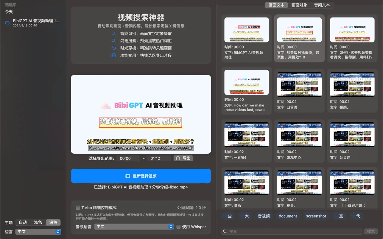Open the 语言 dropdown in sidebar
The height and width of the screenshot is (239, 383).
click(x=38, y=232)
